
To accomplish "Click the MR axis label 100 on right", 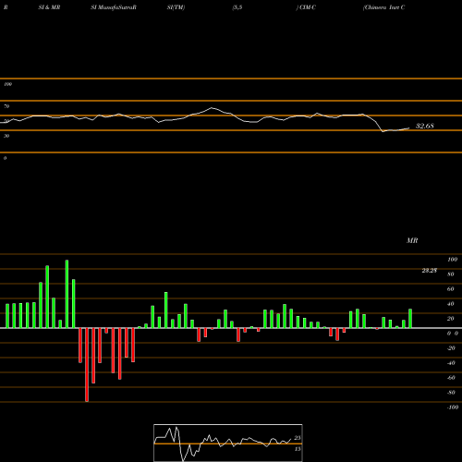I will [x=452, y=260].
